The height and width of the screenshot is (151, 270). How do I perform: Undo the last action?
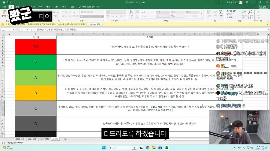coord(8,2)
